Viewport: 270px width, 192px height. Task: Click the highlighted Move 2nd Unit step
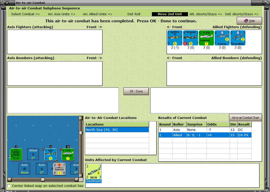pyautogui.click(x=170, y=14)
